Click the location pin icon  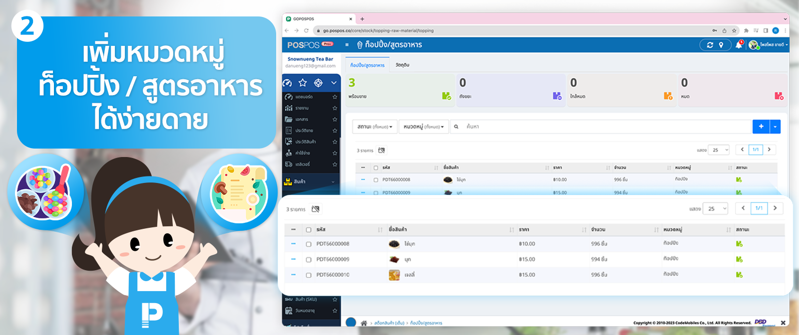point(721,45)
